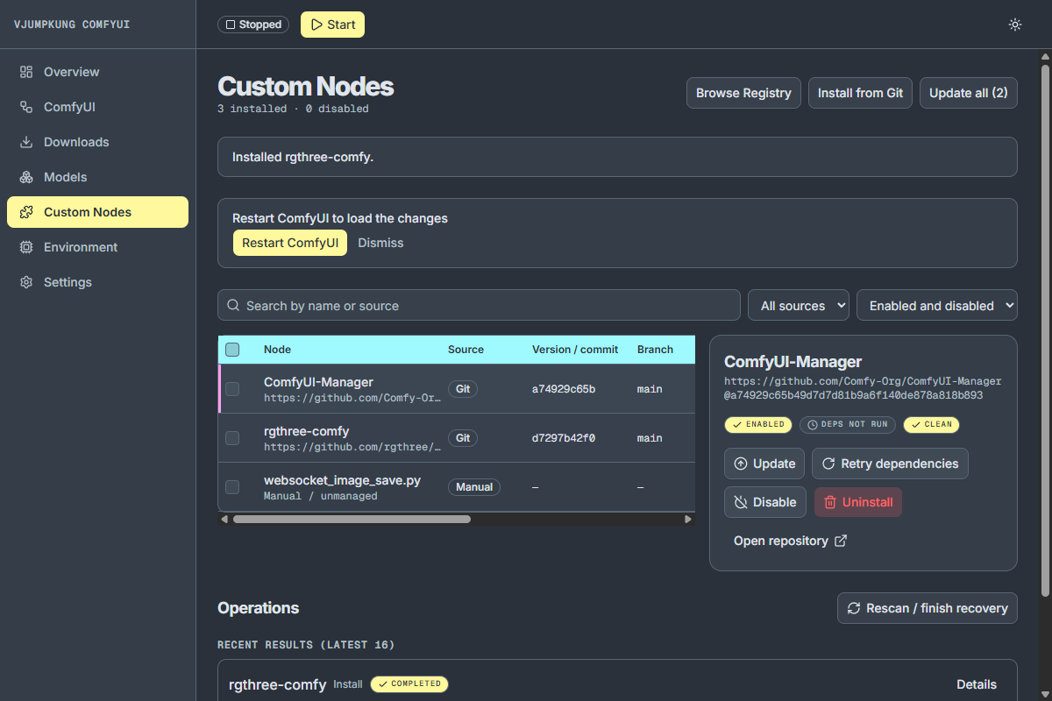Click the power-off icon on Disable
The height and width of the screenshot is (701, 1052).
[741, 502]
